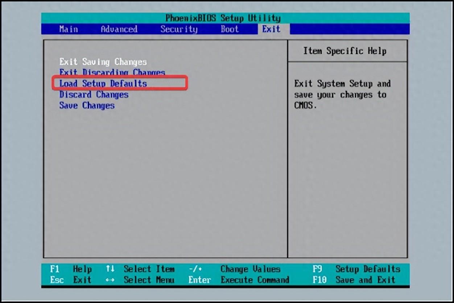Go to the Security tab
The width and height of the screenshot is (454, 303).
(x=179, y=29)
